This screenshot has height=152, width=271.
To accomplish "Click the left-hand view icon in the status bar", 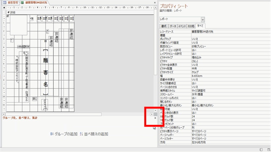I will 261,150.
